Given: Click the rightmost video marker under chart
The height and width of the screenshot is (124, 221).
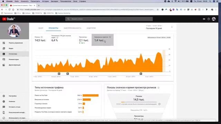Looking at the screenshot, I should [x=141, y=74].
